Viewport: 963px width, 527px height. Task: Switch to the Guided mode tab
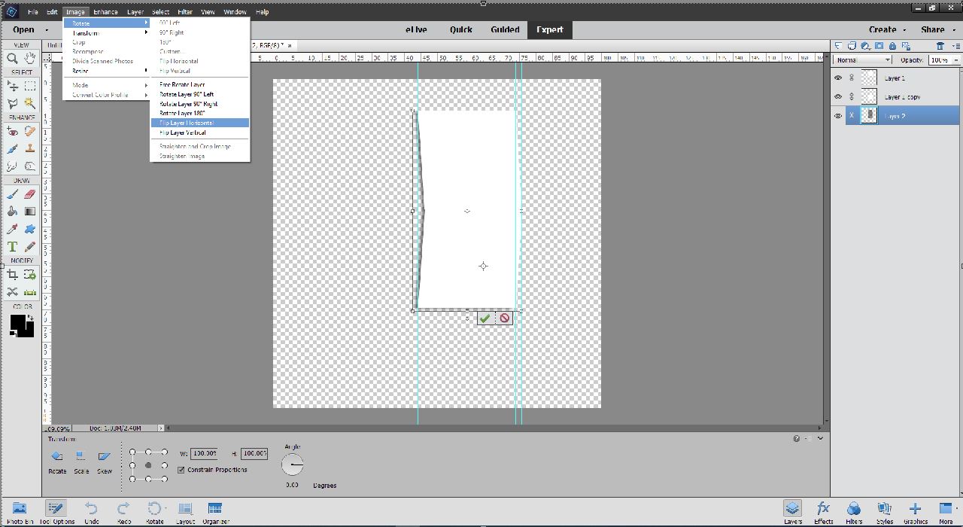pyautogui.click(x=505, y=29)
